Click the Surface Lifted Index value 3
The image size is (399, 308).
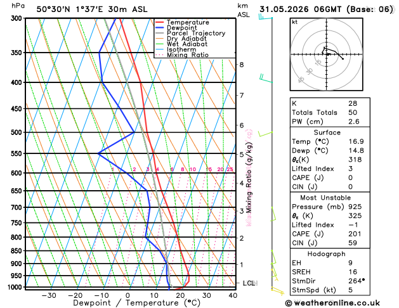tap(350, 169)
